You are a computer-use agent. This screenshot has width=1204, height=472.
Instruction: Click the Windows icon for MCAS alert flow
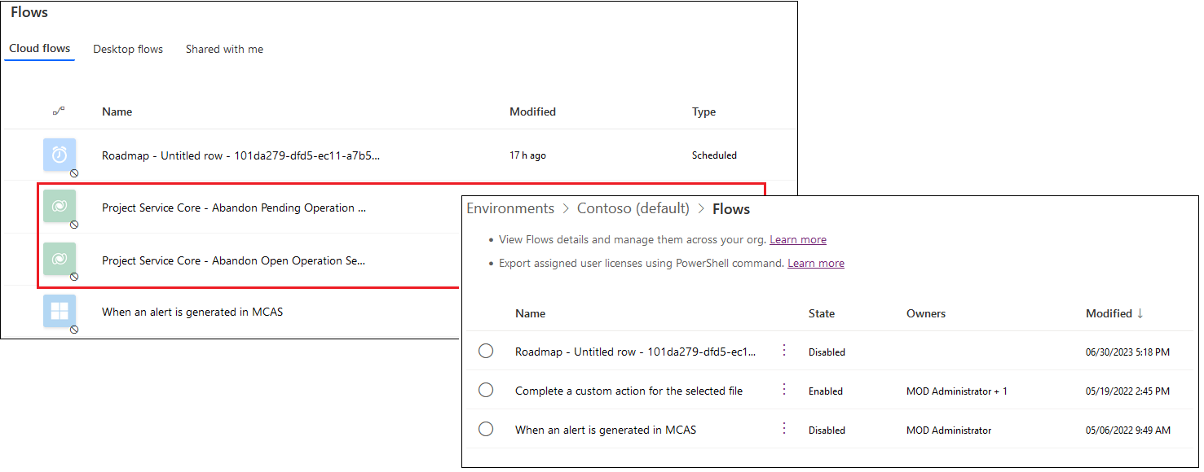[x=60, y=311]
